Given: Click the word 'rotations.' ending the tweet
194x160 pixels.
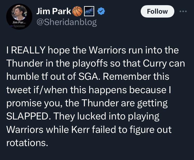Looking at the screenshot, I should tap(27, 143).
